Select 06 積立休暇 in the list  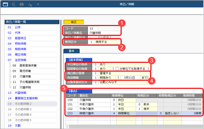click(x=32, y=55)
